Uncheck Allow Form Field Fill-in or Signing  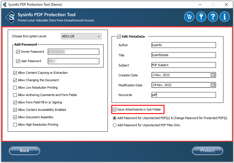[x=15, y=102]
